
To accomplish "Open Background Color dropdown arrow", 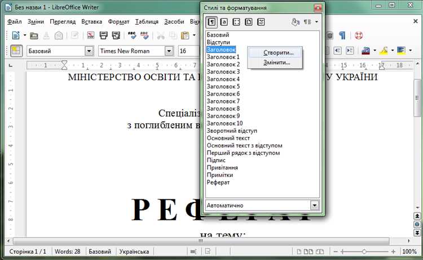I will point(411,50).
